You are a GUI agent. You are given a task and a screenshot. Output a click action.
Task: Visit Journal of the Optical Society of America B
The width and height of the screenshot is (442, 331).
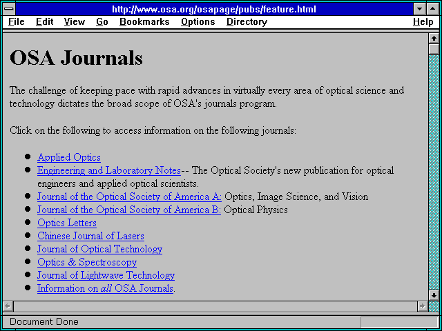coord(129,210)
